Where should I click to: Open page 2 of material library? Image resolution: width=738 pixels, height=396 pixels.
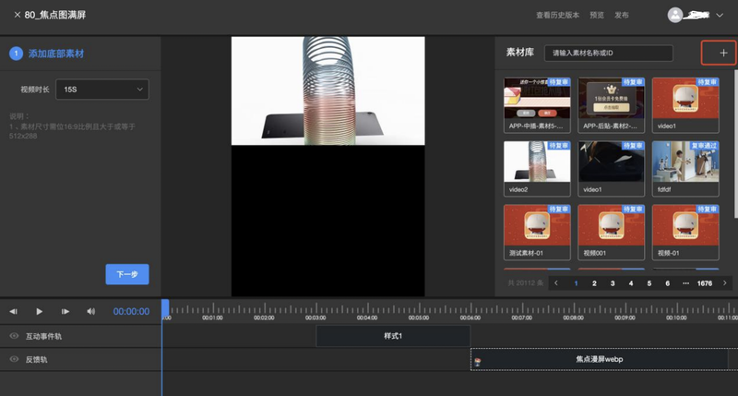pyautogui.click(x=594, y=283)
